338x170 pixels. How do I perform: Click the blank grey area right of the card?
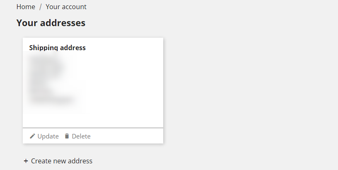250,91
